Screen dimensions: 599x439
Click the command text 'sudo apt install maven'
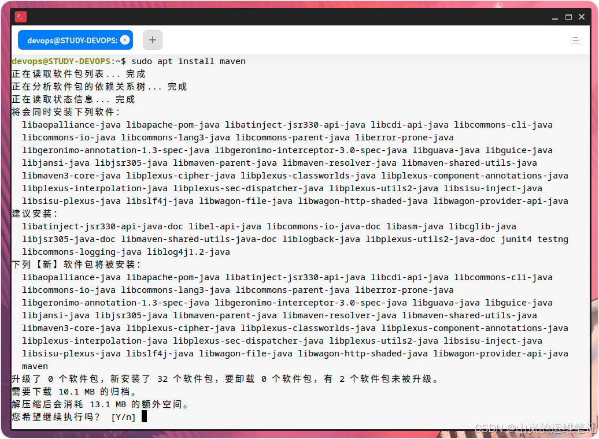pos(188,61)
